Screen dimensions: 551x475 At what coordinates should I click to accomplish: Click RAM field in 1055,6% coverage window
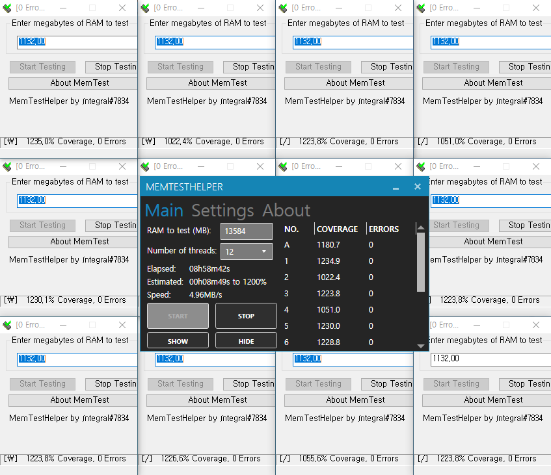tap(353, 359)
